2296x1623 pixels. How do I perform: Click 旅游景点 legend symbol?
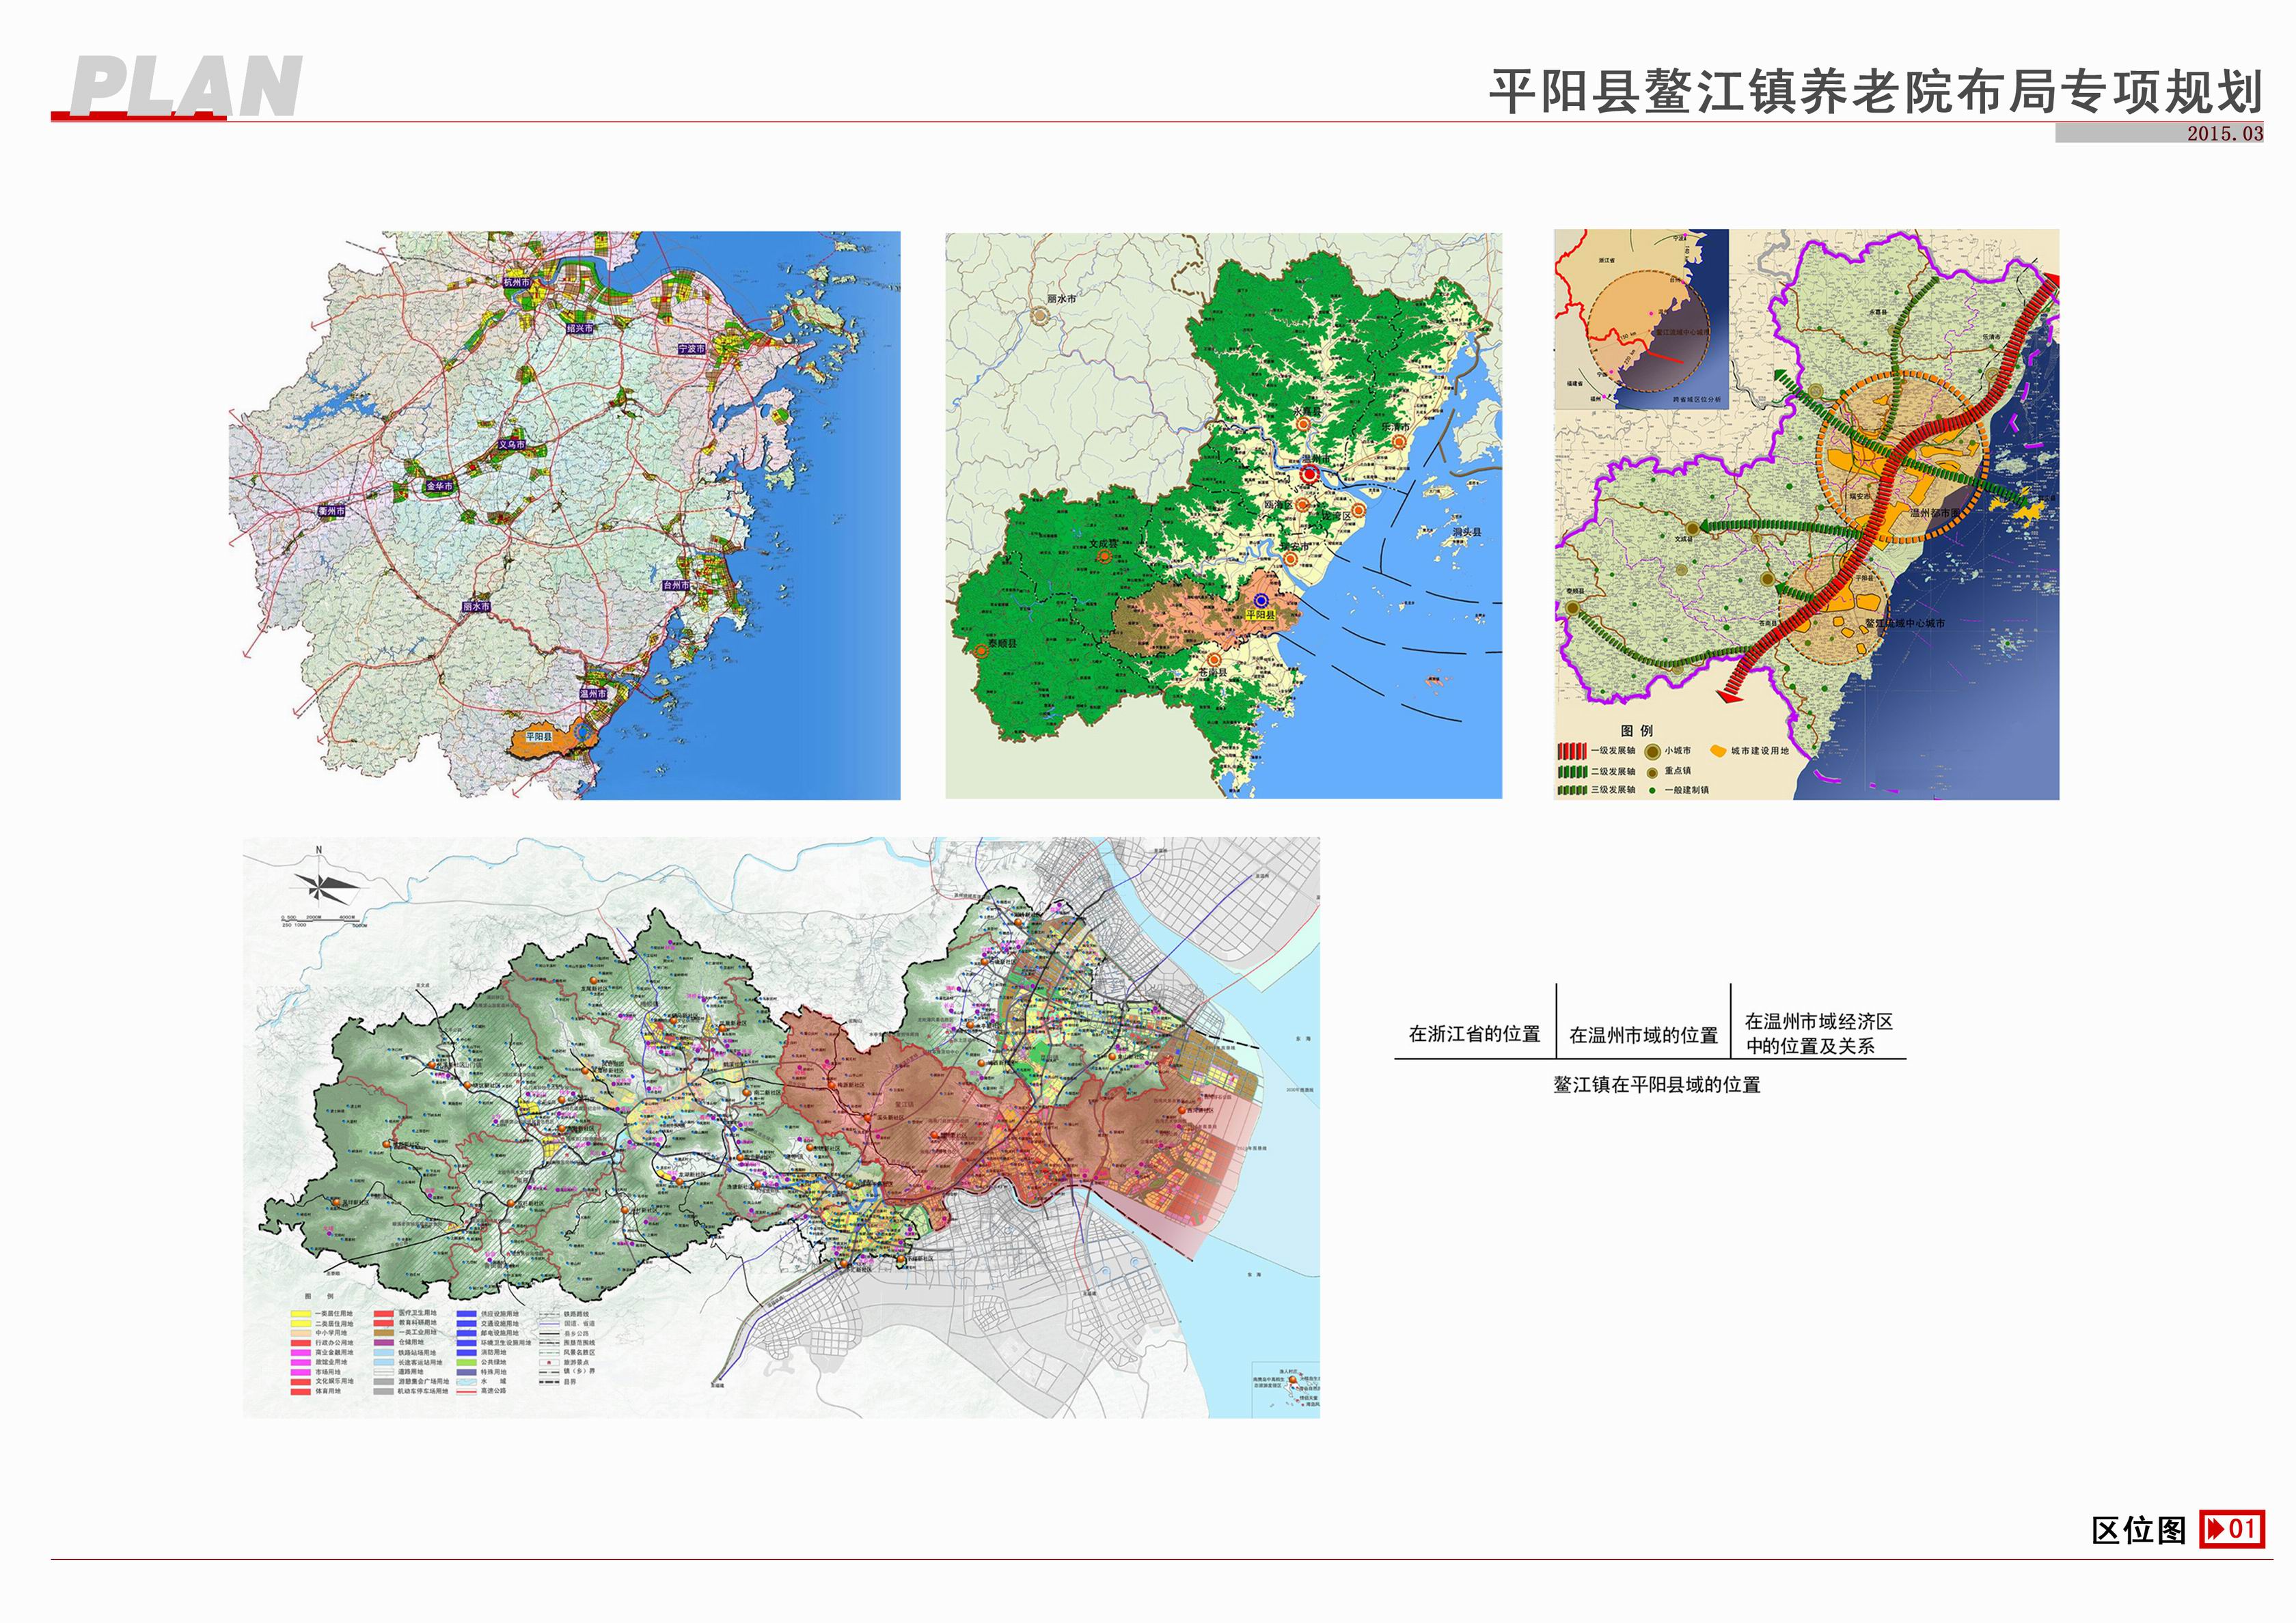[549, 1363]
